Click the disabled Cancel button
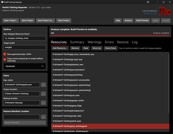Image resolution: width=173 pixels, height=134 pixels. coord(166,21)
